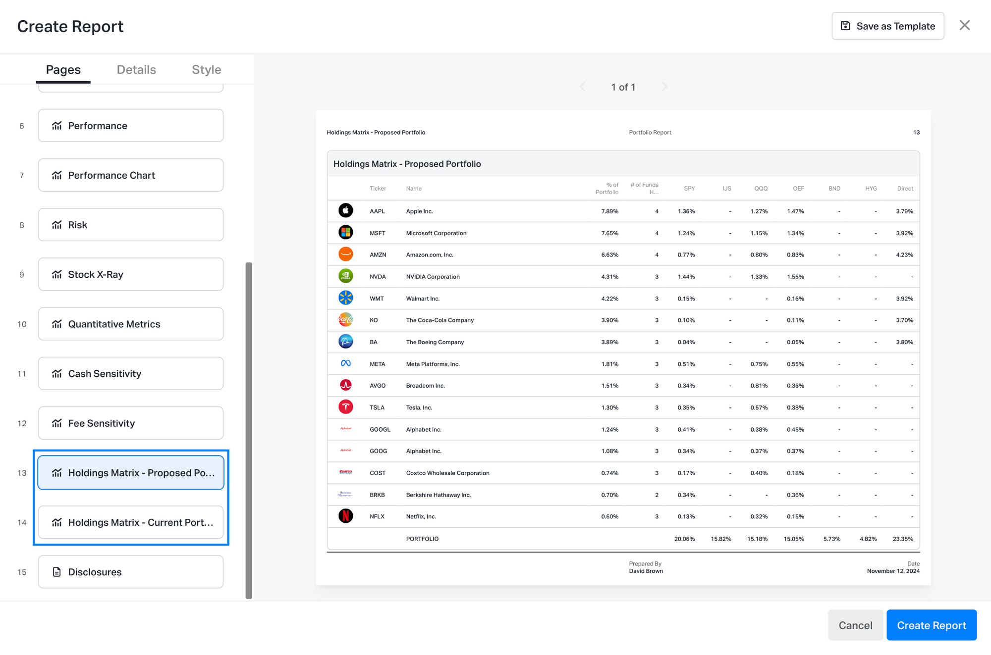
Task: Click the Berkshire Hathaway logo in BRKB row
Action: tap(346, 494)
